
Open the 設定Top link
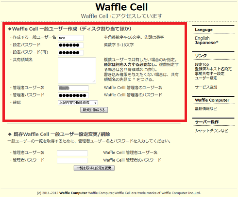click(x=202, y=64)
